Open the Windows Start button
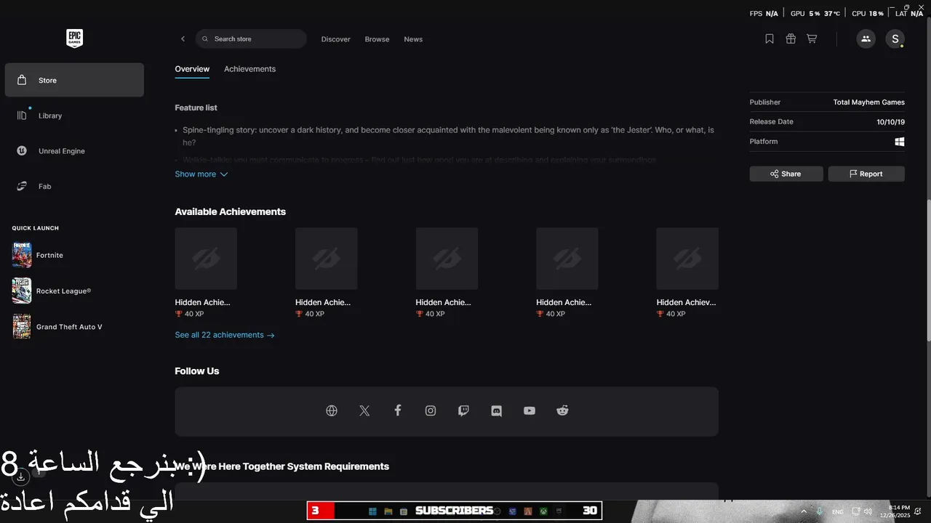This screenshot has width=931, height=523. tap(372, 511)
